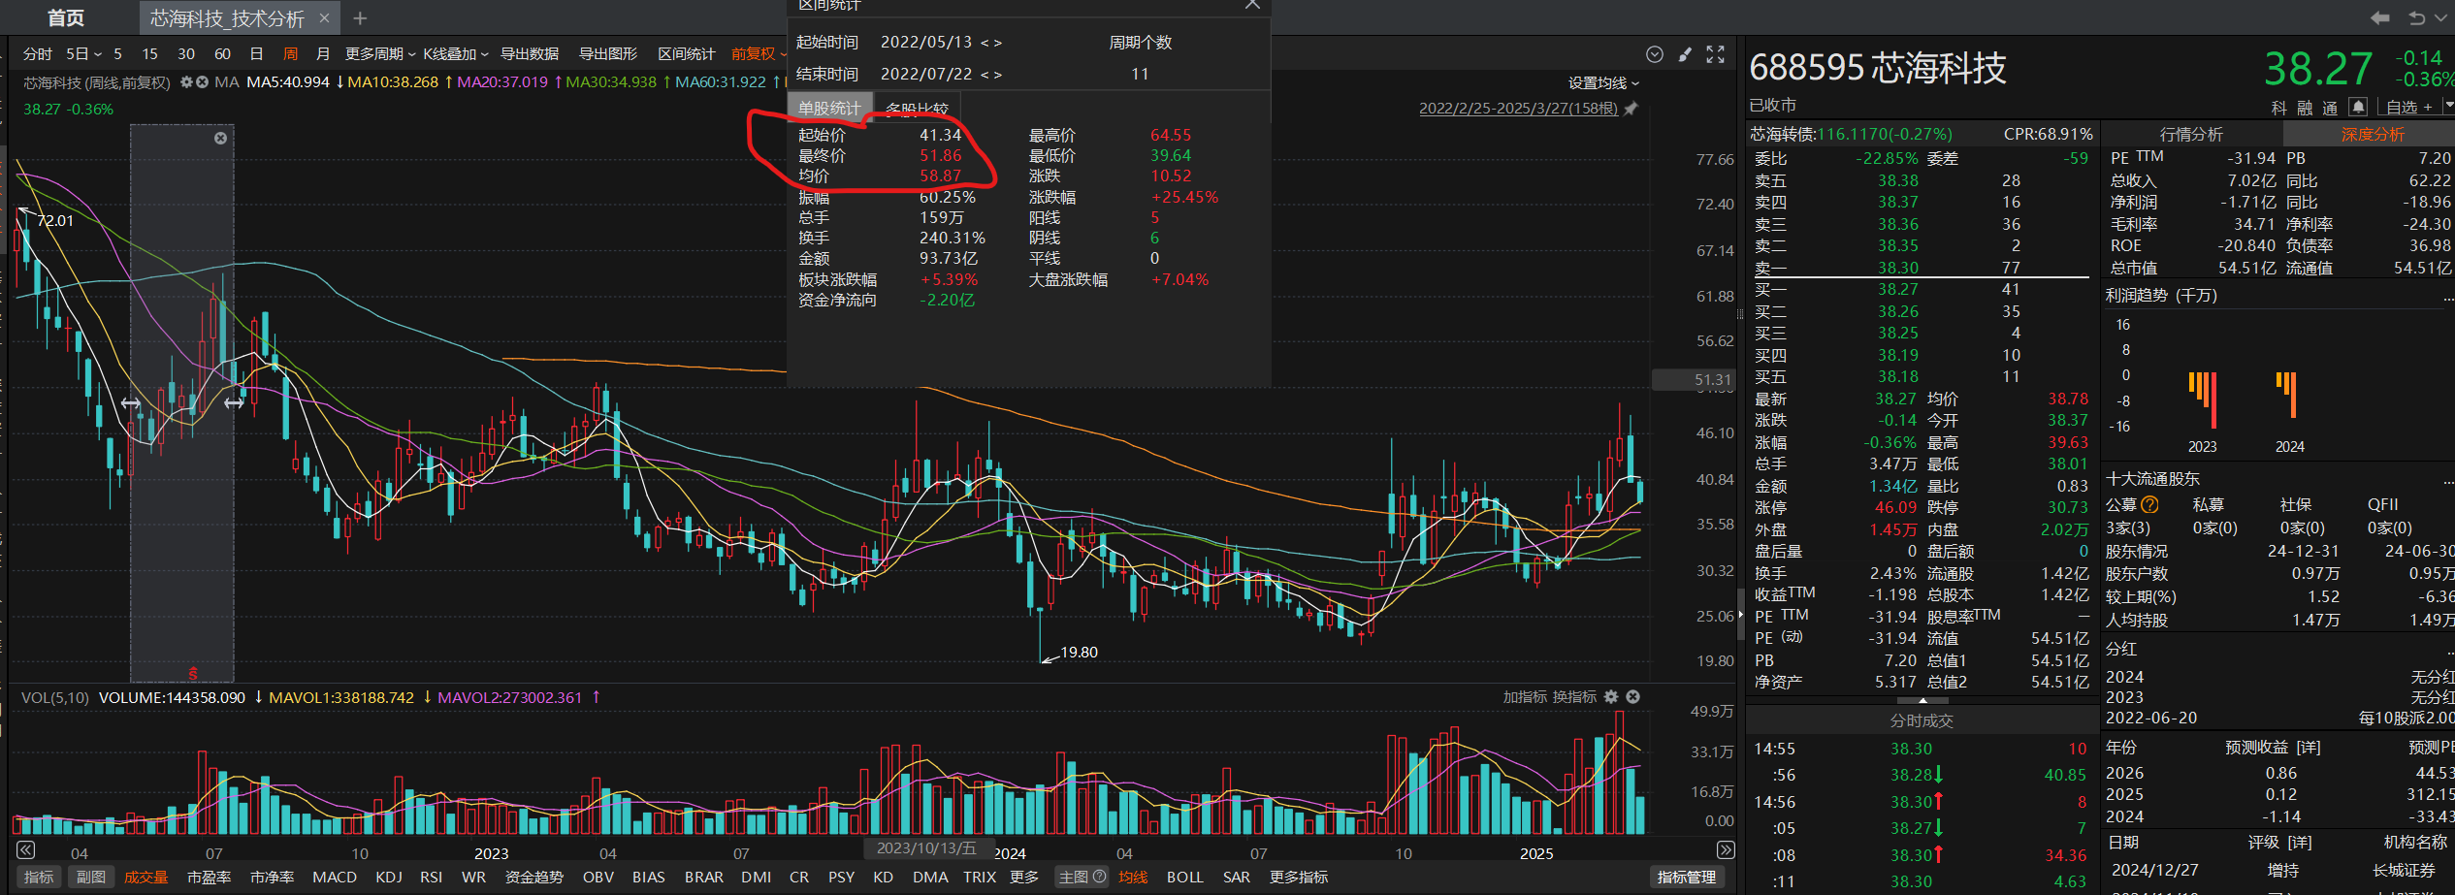Expand the K线叠加 dropdown

[456, 54]
